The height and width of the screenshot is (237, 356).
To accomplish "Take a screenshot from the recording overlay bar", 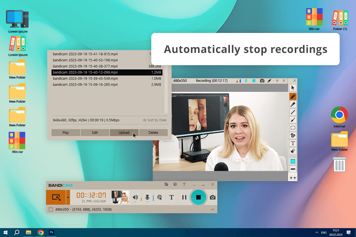I will pyautogui.click(x=262, y=81).
